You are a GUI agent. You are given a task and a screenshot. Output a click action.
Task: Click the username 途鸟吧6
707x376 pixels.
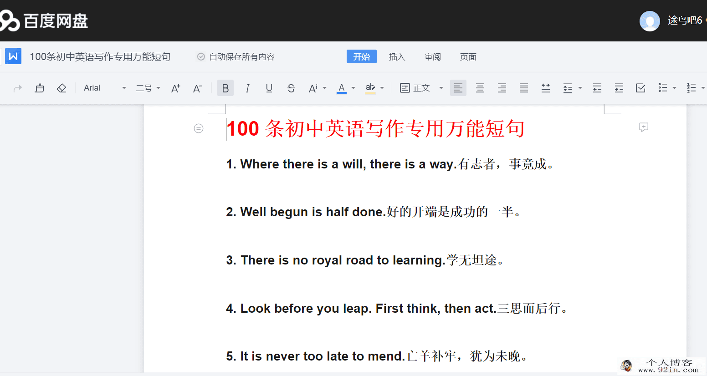point(685,20)
